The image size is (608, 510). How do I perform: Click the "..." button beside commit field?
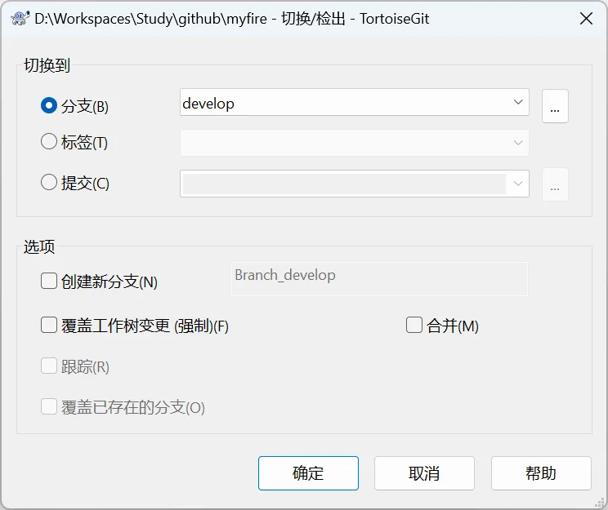click(x=555, y=184)
